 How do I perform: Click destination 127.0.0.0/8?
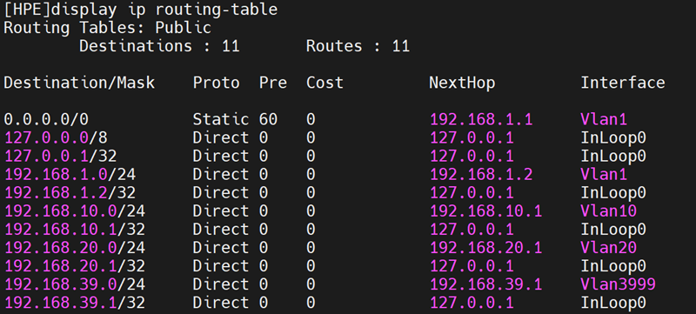[x=56, y=138]
